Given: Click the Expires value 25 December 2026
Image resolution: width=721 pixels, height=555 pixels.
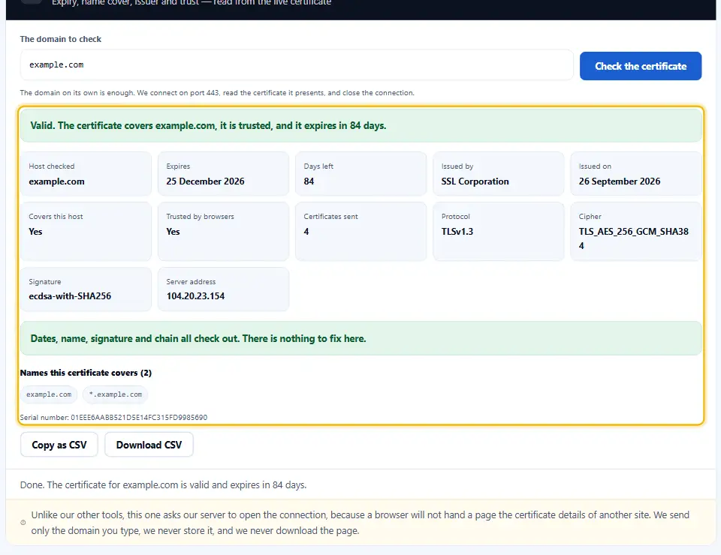Looking at the screenshot, I should [206, 181].
